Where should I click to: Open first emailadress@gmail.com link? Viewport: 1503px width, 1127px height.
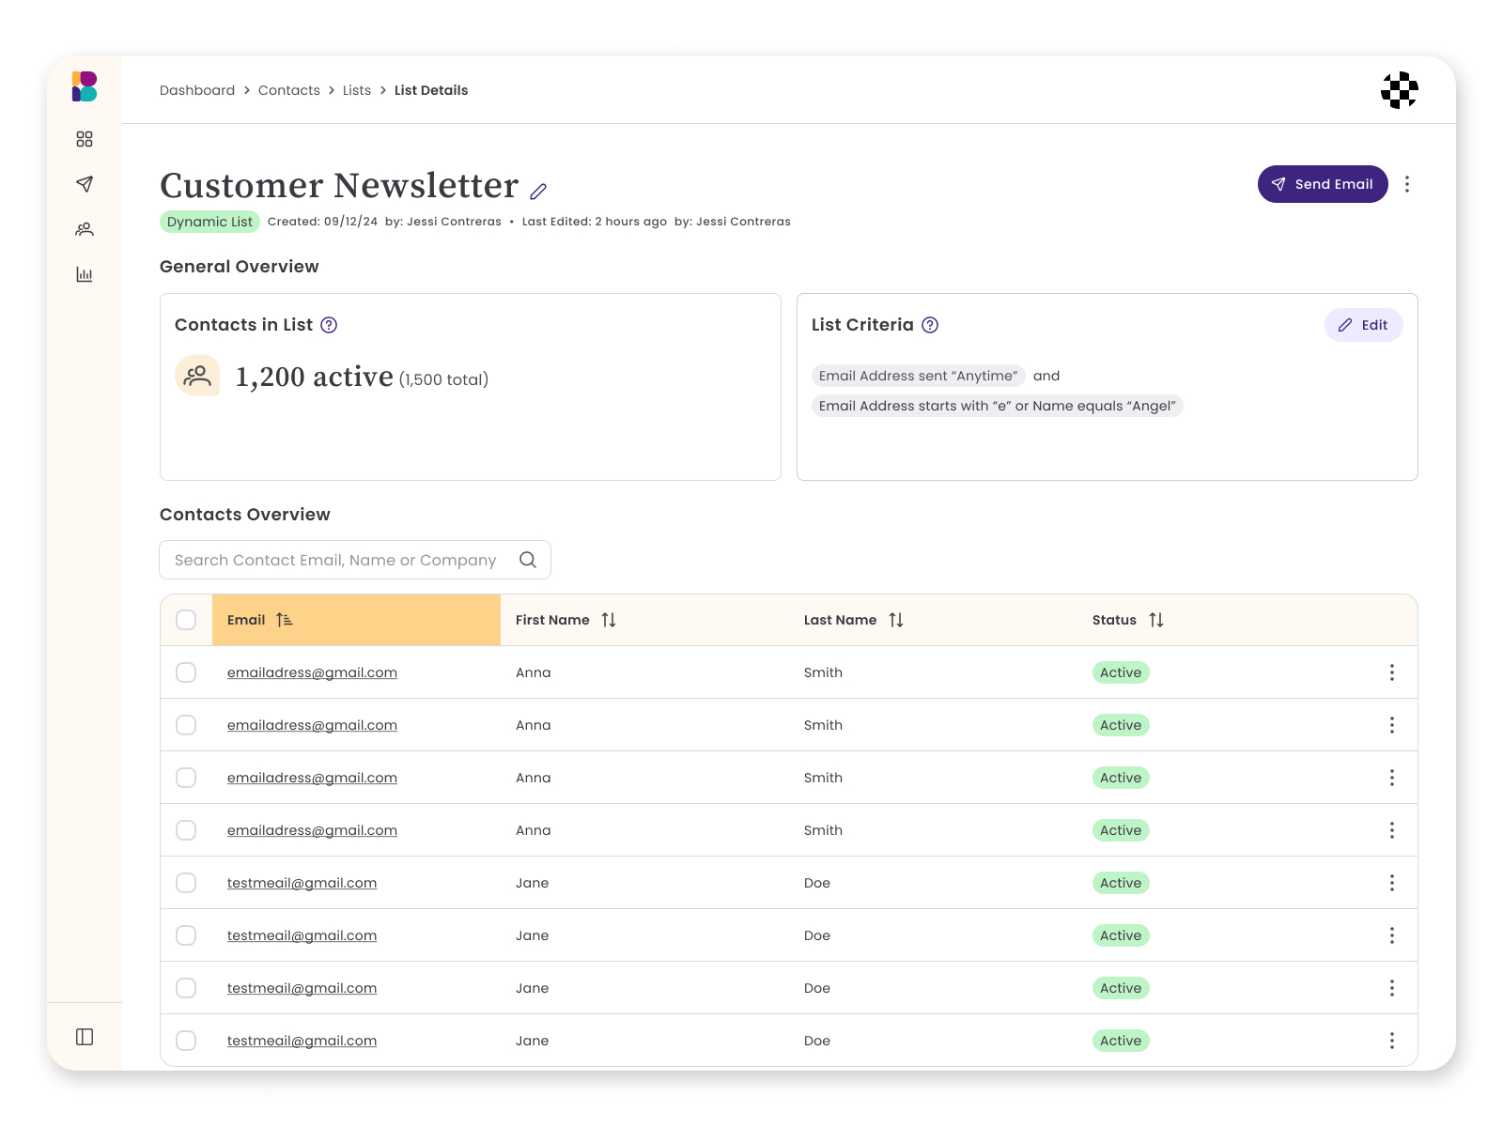point(312,672)
